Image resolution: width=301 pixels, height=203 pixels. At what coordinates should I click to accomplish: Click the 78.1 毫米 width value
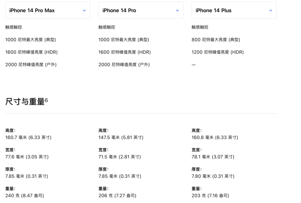pyautogui.click(x=213, y=157)
